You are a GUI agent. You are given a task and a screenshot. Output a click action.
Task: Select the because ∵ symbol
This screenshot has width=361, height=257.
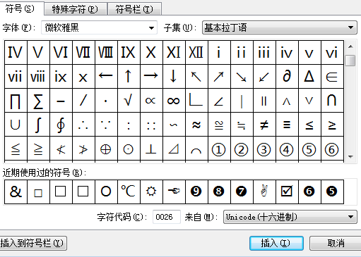106,125
